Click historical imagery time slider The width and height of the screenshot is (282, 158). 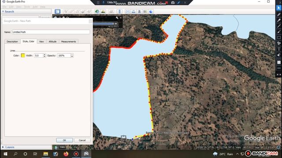[104, 24]
